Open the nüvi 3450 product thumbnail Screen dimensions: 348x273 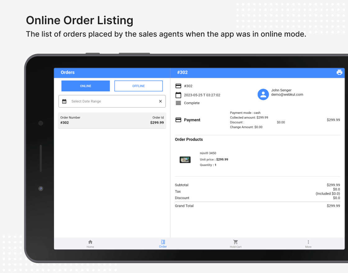click(x=185, y=159)
